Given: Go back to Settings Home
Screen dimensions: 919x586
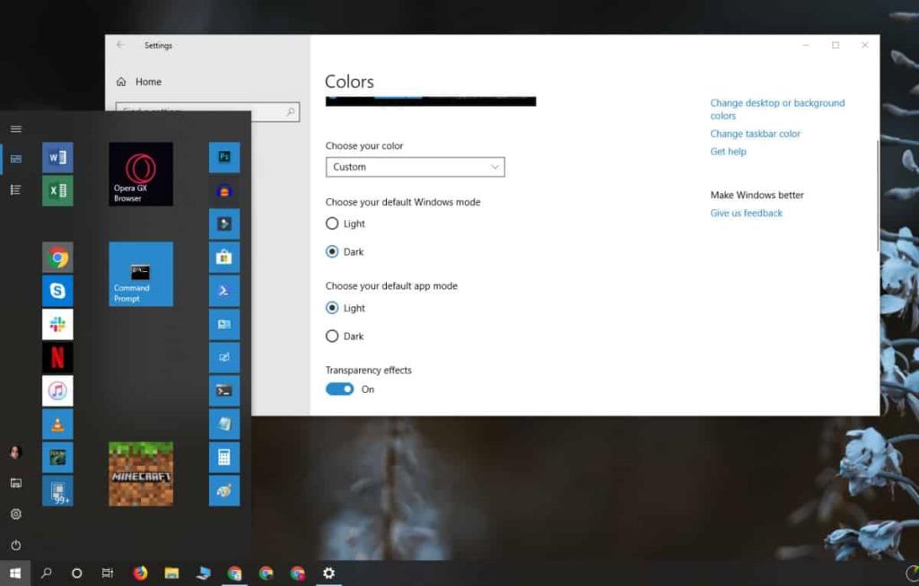Looking at the screenshot, I should (x=148, y=81).
